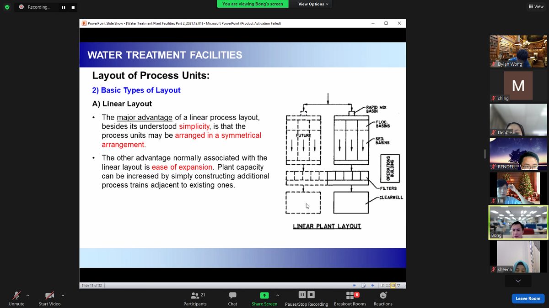This screenshot has width=549, height=308.
Task: Click the PowerPoint icon in the title bar
Action: (84, 23)
